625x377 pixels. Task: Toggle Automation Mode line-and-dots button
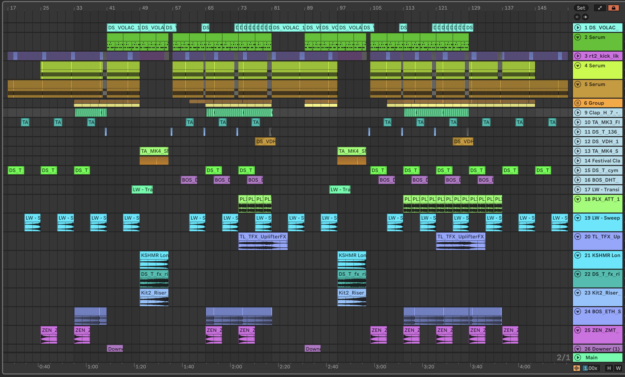(600, 8)
